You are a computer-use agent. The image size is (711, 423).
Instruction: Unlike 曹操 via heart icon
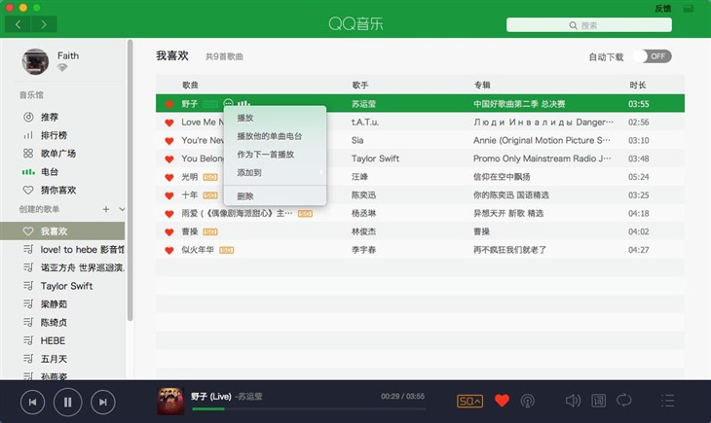click(169, 231)
